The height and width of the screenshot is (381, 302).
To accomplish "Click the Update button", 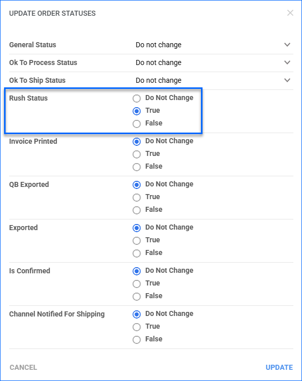I will pos(279,367).
